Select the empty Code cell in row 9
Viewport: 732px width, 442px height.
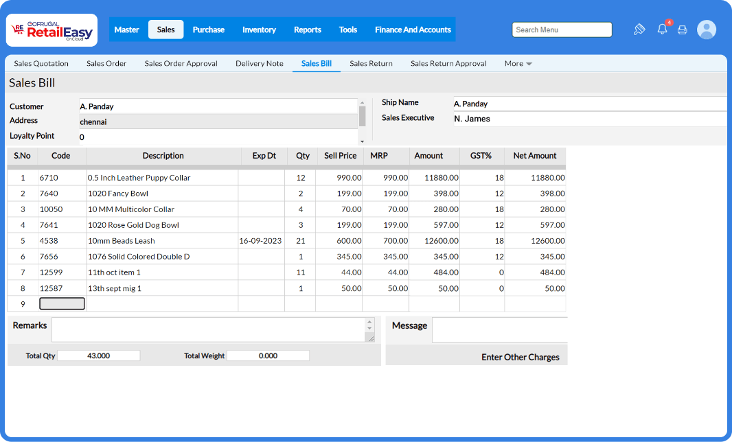click(x=62, y=303)
